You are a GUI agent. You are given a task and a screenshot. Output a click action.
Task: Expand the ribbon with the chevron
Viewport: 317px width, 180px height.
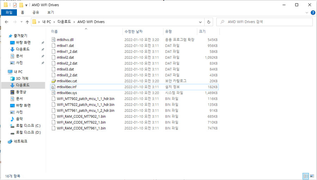307,13
